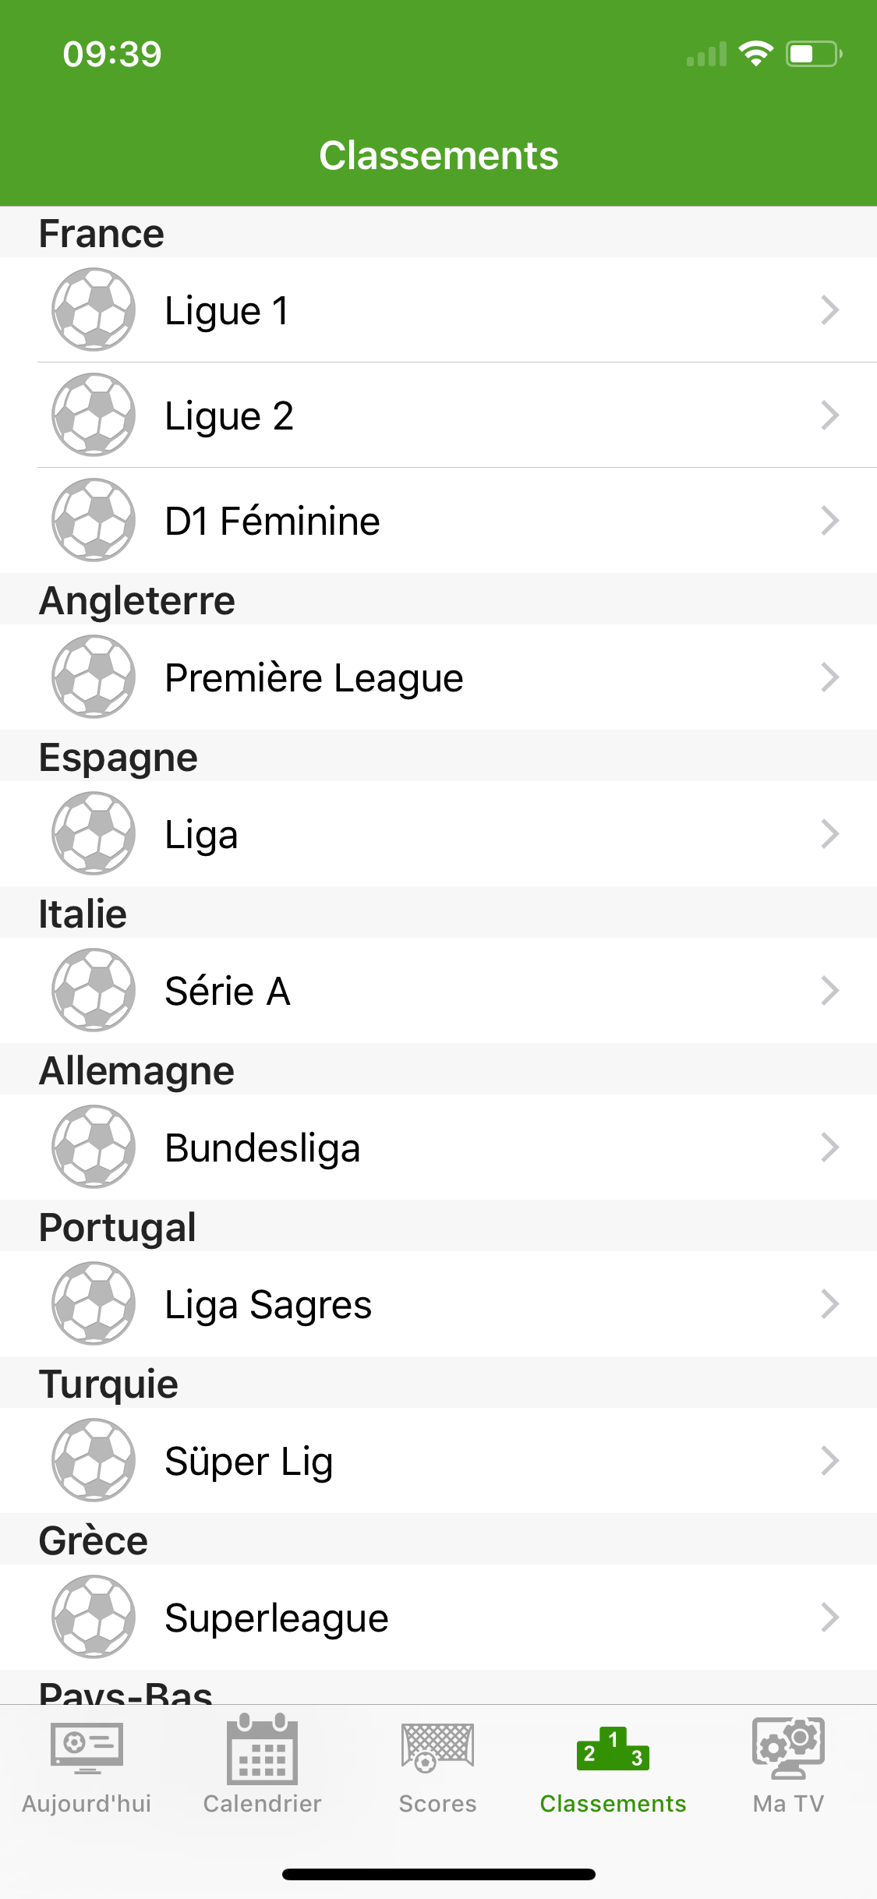Tap the soccer ball beside Ligue 1

[94, 309]
